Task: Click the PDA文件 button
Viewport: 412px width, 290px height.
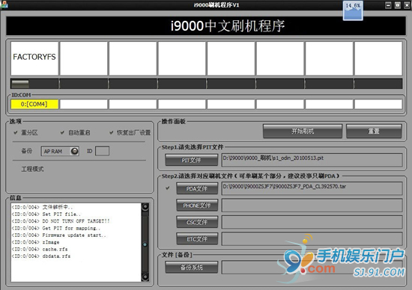Action: click(197, 188)
